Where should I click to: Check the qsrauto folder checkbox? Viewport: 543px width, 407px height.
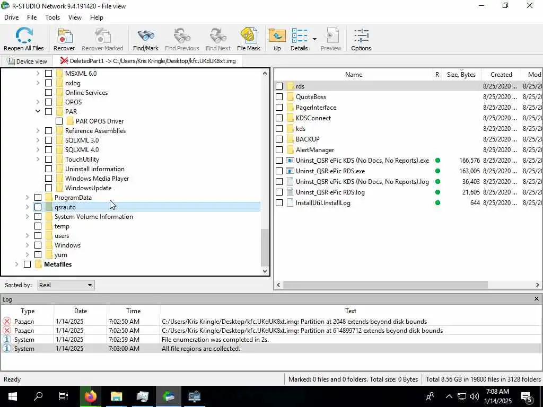pyautogui.click(x=38, y=207)
